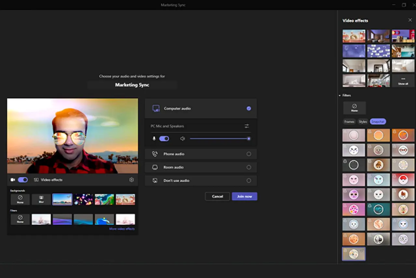Restore the meeting window size
The height and width of the screenshot is (278, 416).
click(x=404, y=5)
